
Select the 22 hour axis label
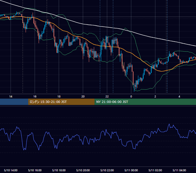pyautogui.click(x=107, y=97)
